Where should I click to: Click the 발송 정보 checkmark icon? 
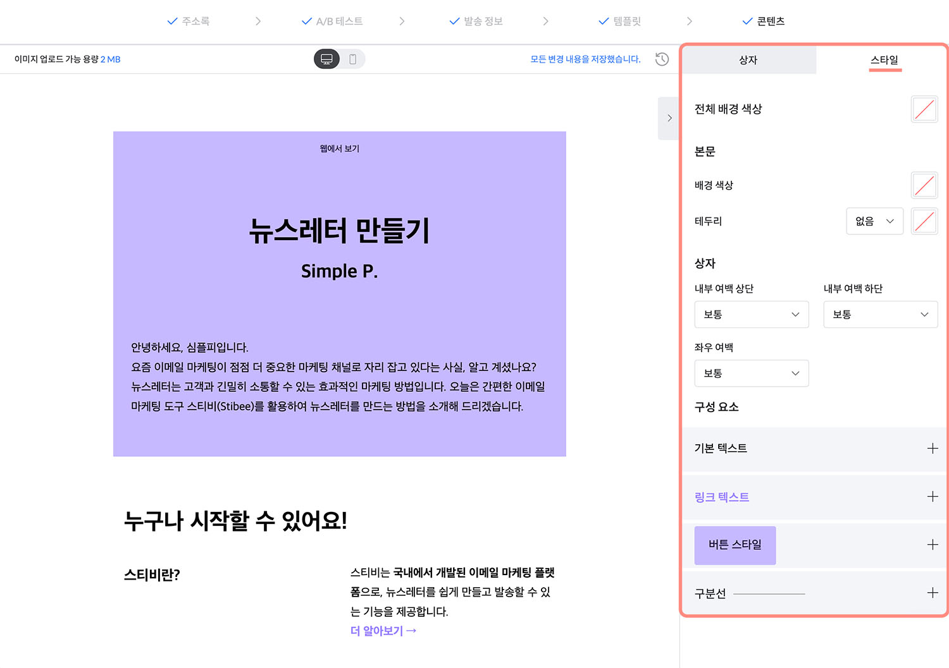(454, 21)
